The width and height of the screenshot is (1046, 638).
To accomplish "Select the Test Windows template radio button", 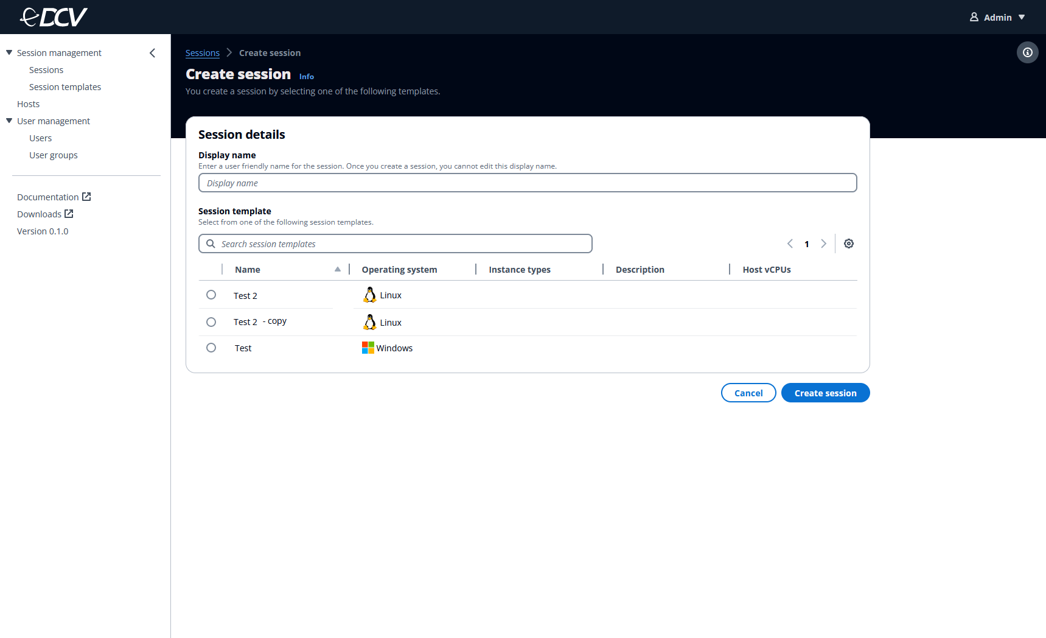I will pyautogui.click(x=211, y=347).
